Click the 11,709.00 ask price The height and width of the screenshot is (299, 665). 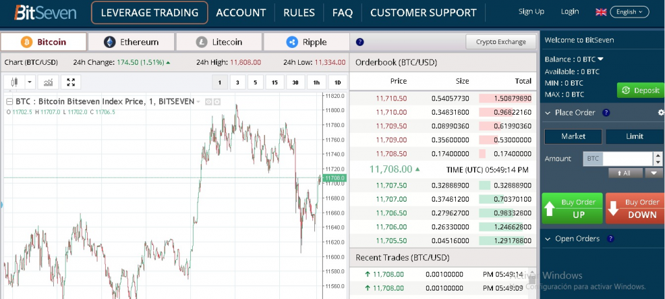point(391,139)
